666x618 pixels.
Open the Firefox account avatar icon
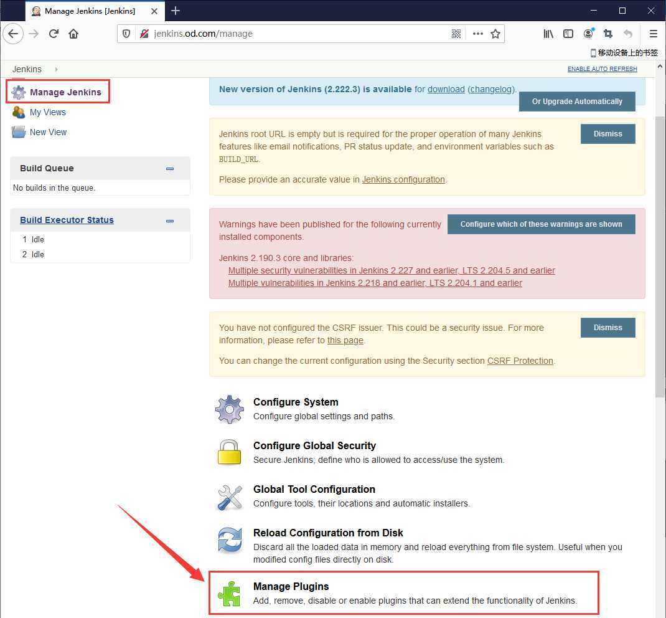[588, 34]
